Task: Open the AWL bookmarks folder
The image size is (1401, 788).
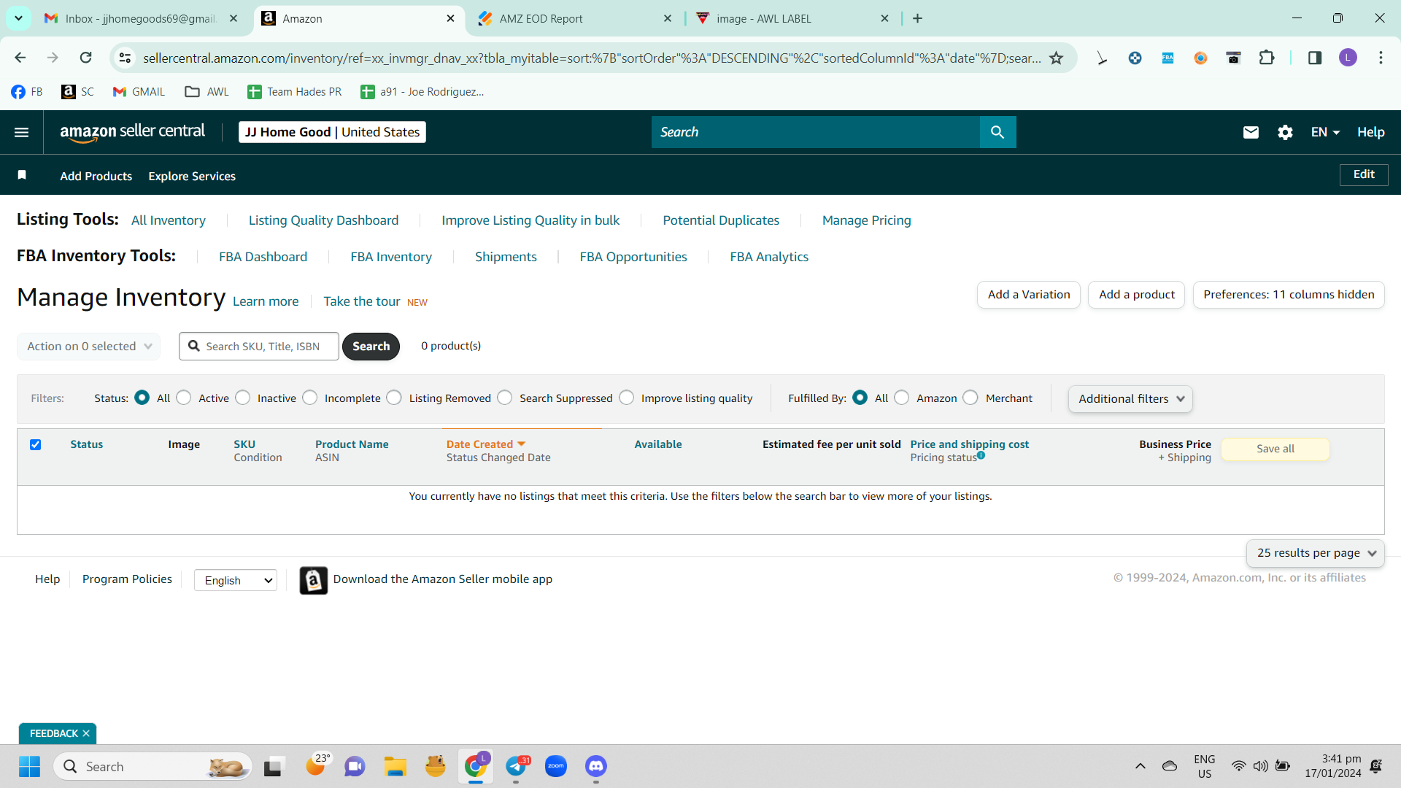Action: click(207, 92)
